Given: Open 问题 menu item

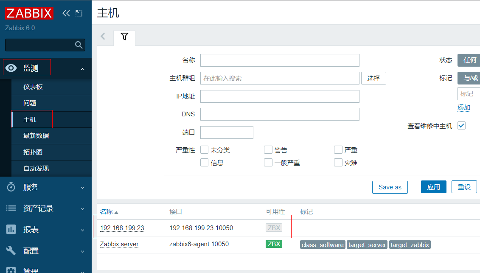Looking at the screenshot, I should tap(51, 103).
